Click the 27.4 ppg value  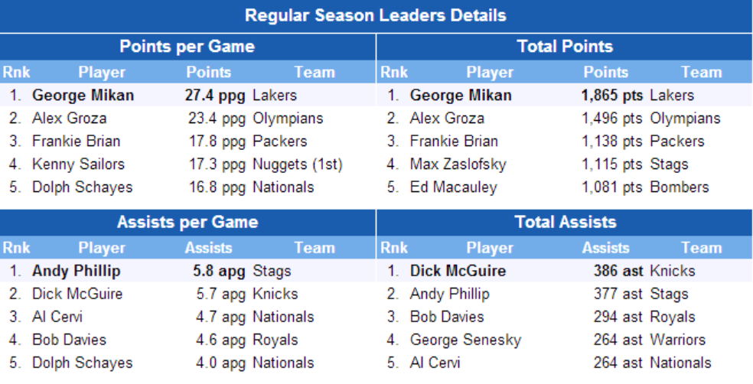pyautogui.click(x=215, y=96)
